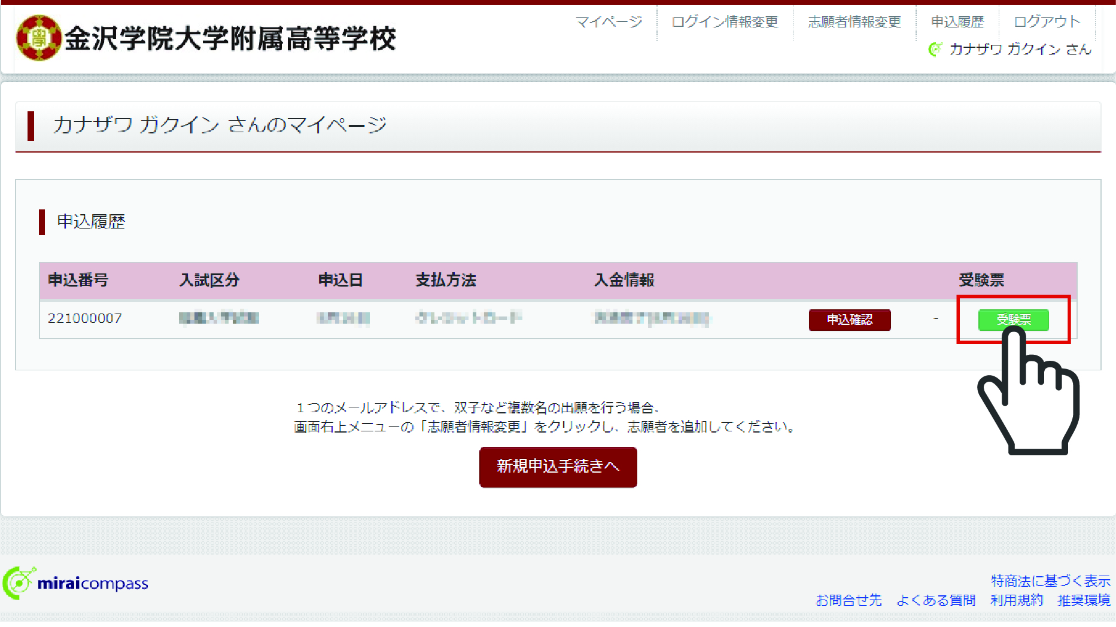This screenshot has height=627, width=1116.
Task: Open the お問合せ先 footer link
Action: point(849,600)
